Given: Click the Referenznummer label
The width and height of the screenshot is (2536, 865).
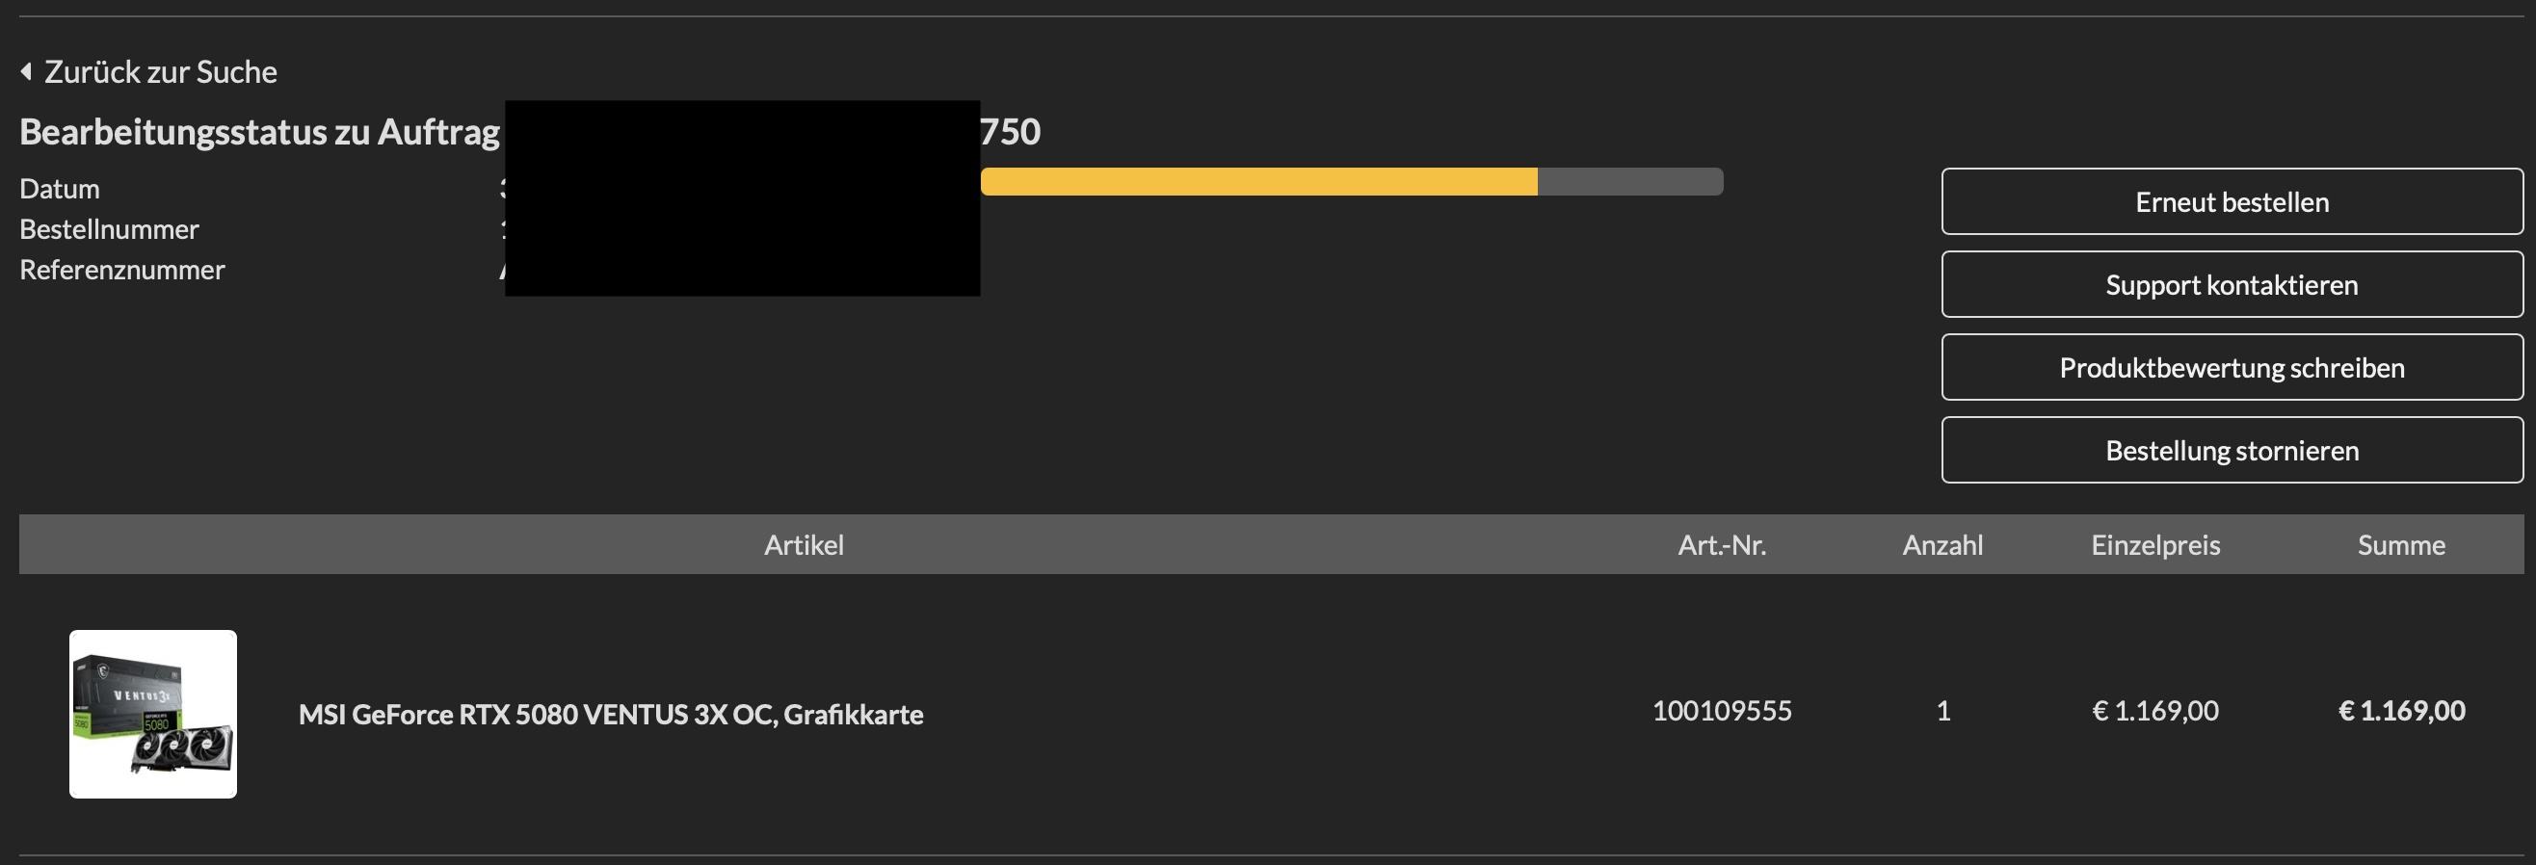Looking at the screenshot, I should point(122,270).
